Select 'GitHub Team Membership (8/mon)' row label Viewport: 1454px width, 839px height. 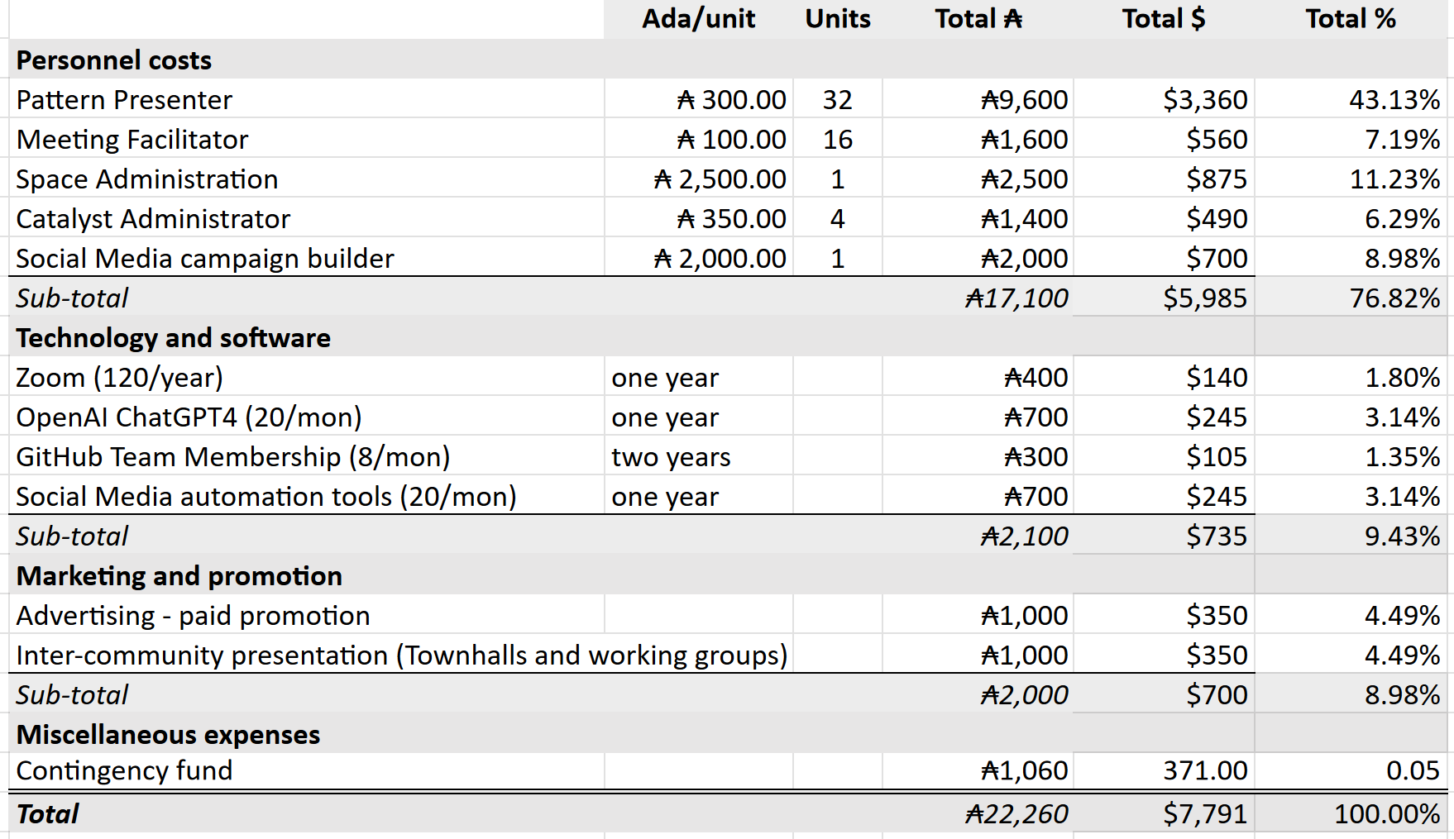233,456
